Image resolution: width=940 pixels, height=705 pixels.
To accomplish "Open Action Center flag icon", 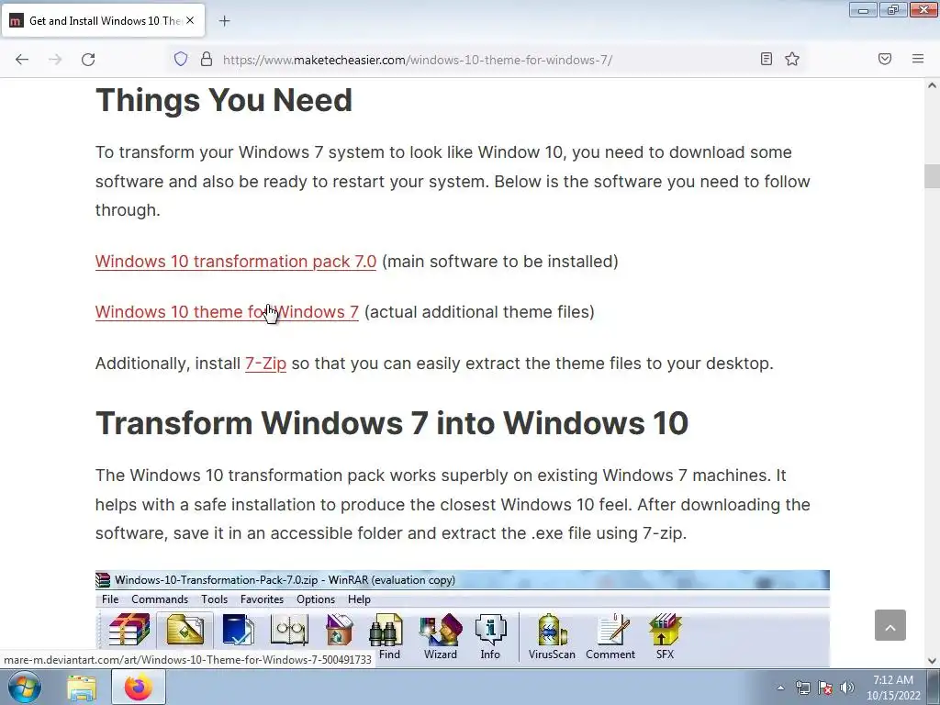I will coord(825,688).
